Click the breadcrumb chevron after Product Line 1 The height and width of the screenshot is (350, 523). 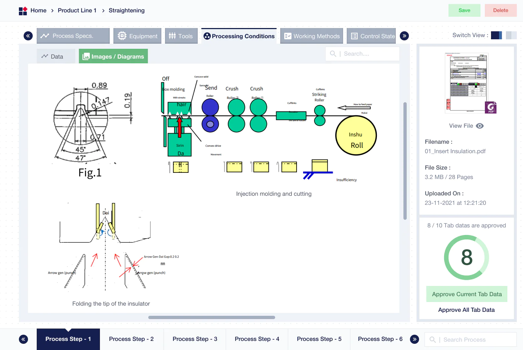(103, 11)
